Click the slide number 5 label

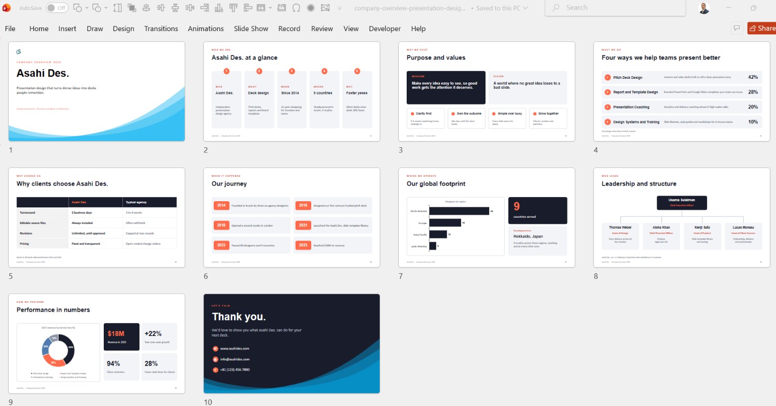pyautogui.click(x=10, y=276)
